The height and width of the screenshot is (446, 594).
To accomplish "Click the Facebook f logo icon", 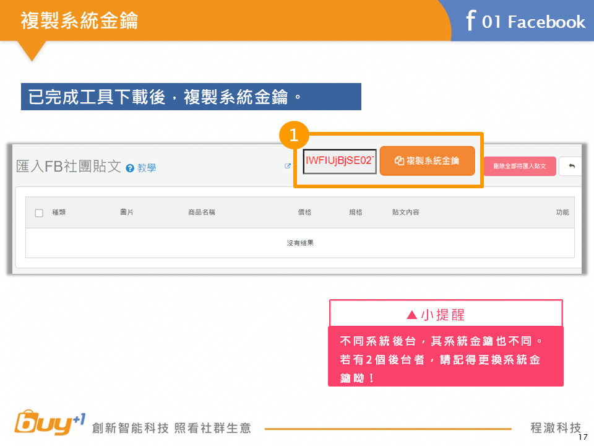I will click(470, 20).
